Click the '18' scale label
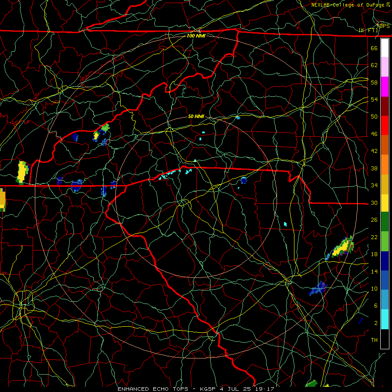This screenshot has height=392, width=392. [x=374, y=254]
